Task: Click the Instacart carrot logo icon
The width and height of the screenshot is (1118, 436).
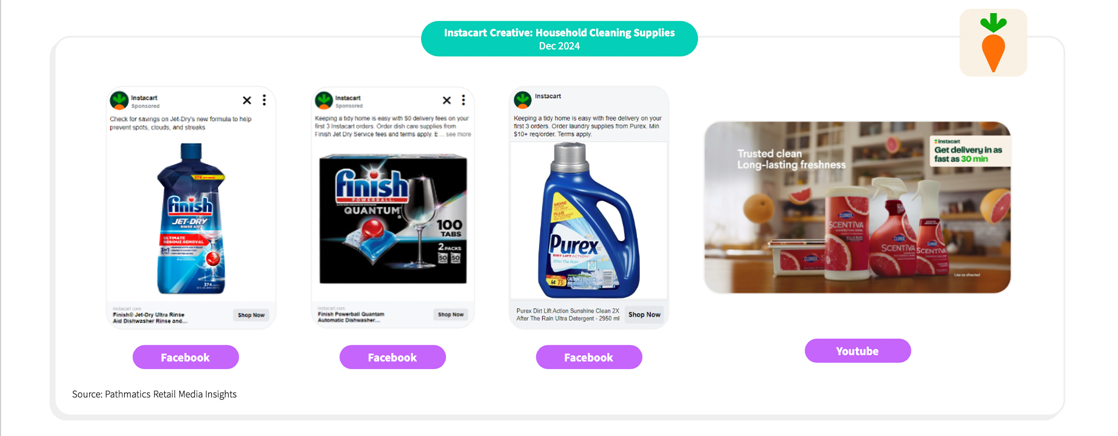Action: (993, 42)
